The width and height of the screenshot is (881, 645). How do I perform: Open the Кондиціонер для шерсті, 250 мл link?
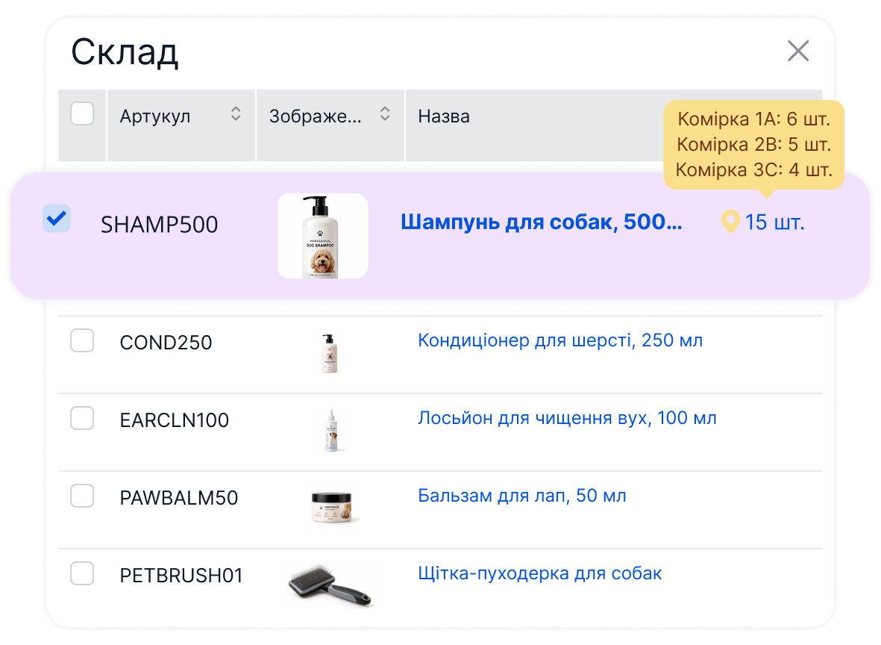point(560,340)
